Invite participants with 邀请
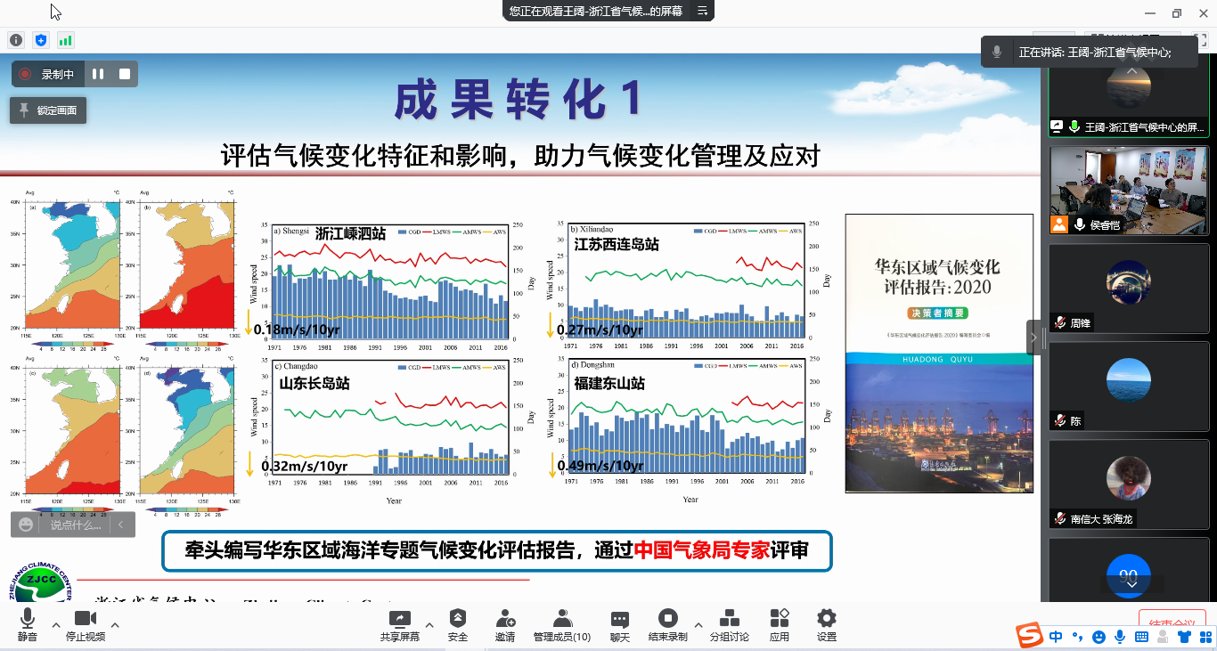Image resolution: width=1217 pixels, height=651 pixels. click(505, 625)
